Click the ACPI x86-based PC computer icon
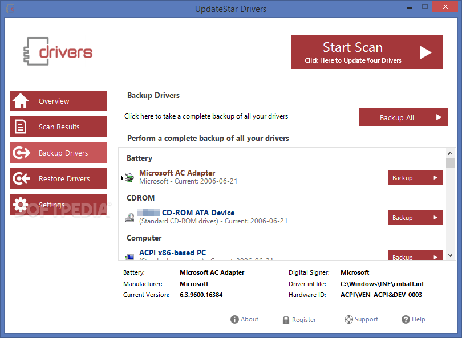This screenshot has height=338, width=462. (x=129, y=256)
